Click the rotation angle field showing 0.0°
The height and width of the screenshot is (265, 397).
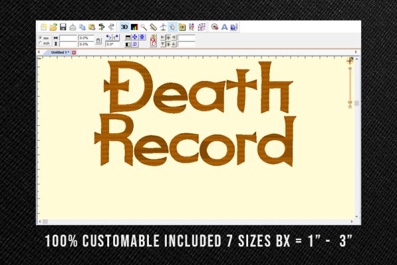click(112, 44)
